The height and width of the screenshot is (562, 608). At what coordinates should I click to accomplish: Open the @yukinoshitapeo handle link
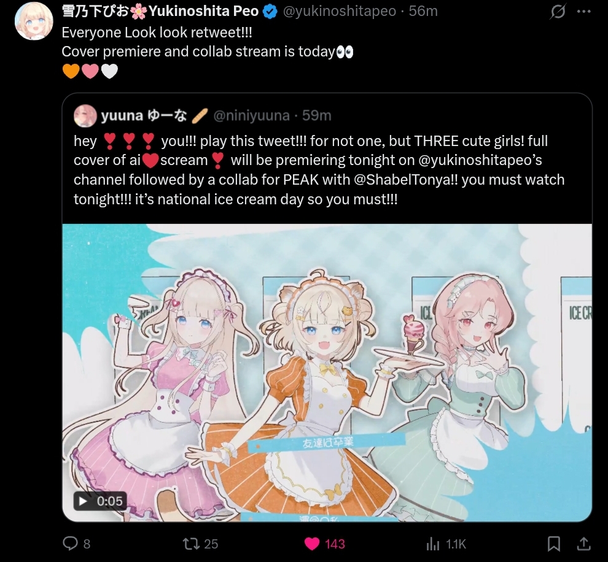339,11
